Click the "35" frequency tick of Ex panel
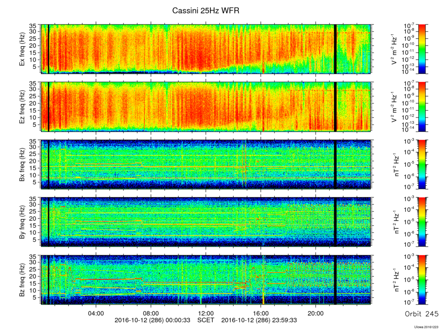439x329 pixels. (x=33, y=25)
